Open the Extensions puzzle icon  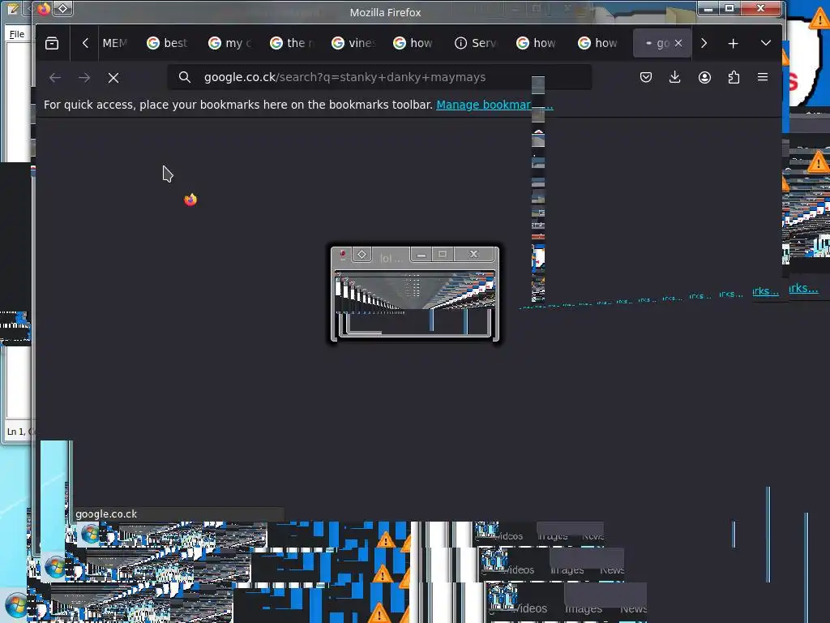point(734,77)
